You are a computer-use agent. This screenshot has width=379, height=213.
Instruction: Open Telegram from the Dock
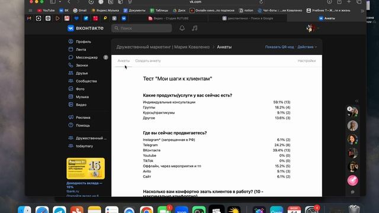pos(59,210)
